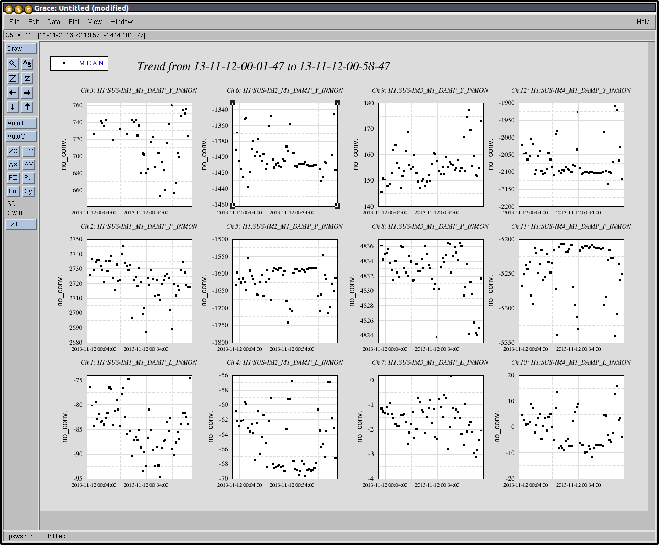Click the Pu push world stack button
The height and width of the screenshot is (545, 659).
[x=28, y=178]
